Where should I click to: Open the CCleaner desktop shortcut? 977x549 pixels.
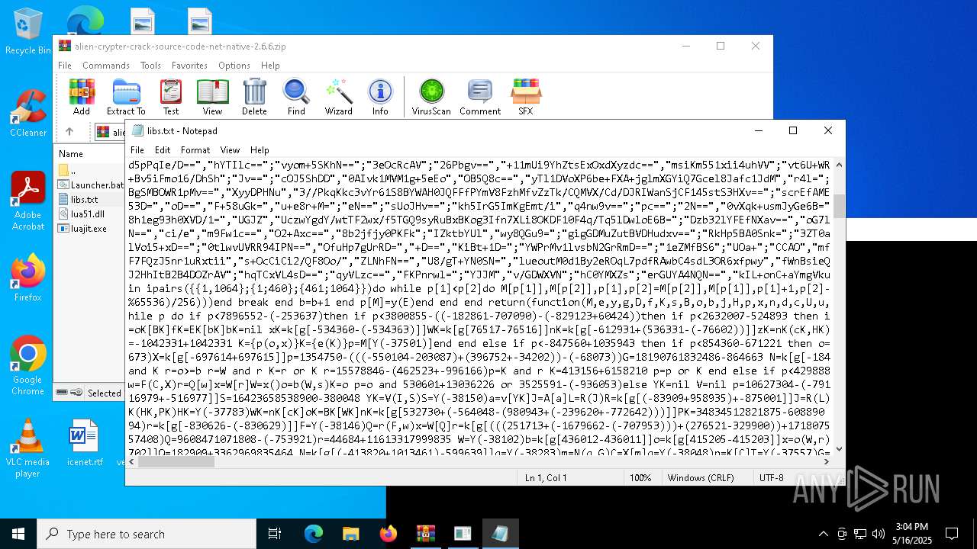pos(27,113)
